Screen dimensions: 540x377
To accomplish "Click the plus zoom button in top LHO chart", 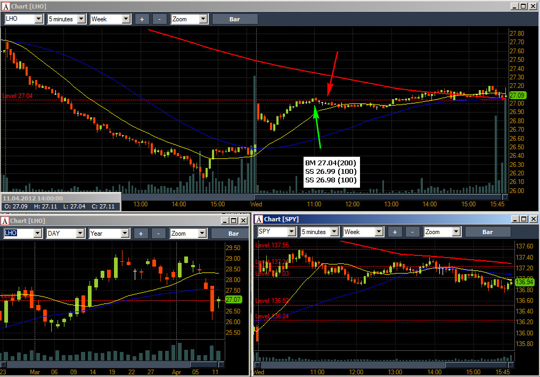I will (142, 19).
